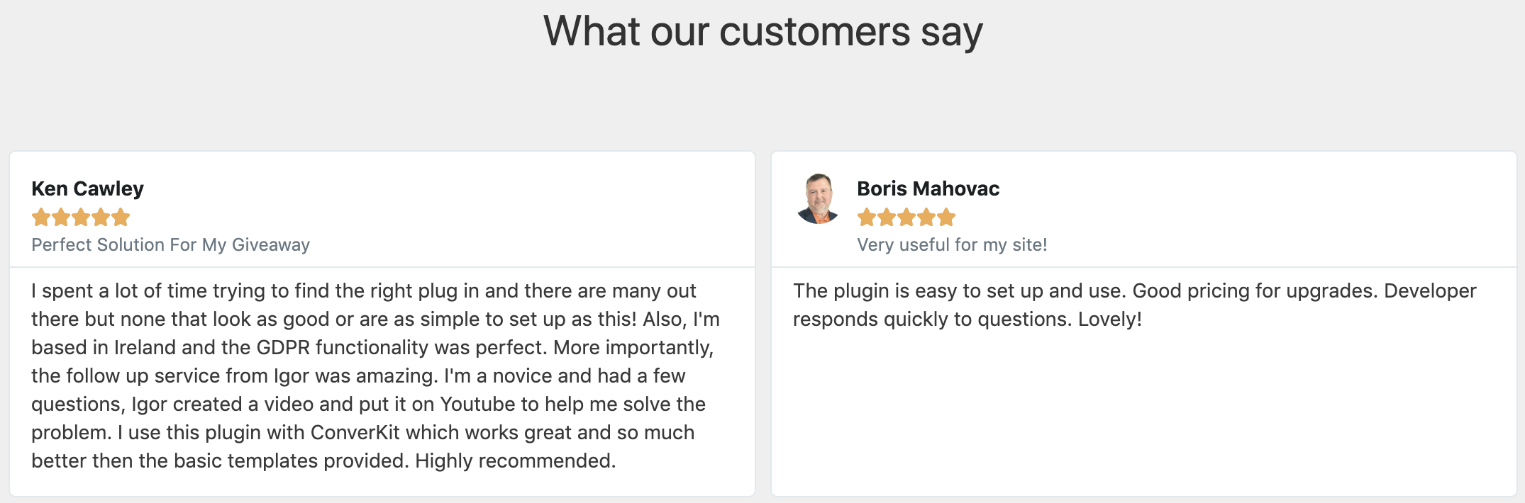Click the first star in Ken Cawley's rating
This screenshot has height=503, width=1525.
pos(41,217)
